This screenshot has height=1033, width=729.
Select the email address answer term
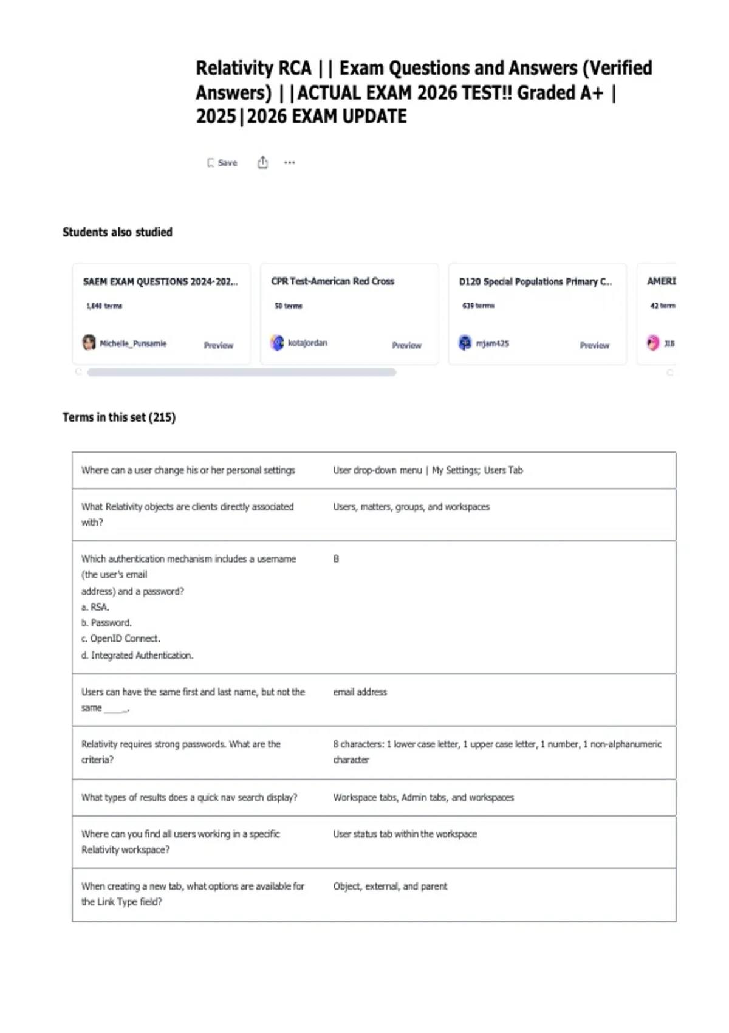tap(360, 692)
